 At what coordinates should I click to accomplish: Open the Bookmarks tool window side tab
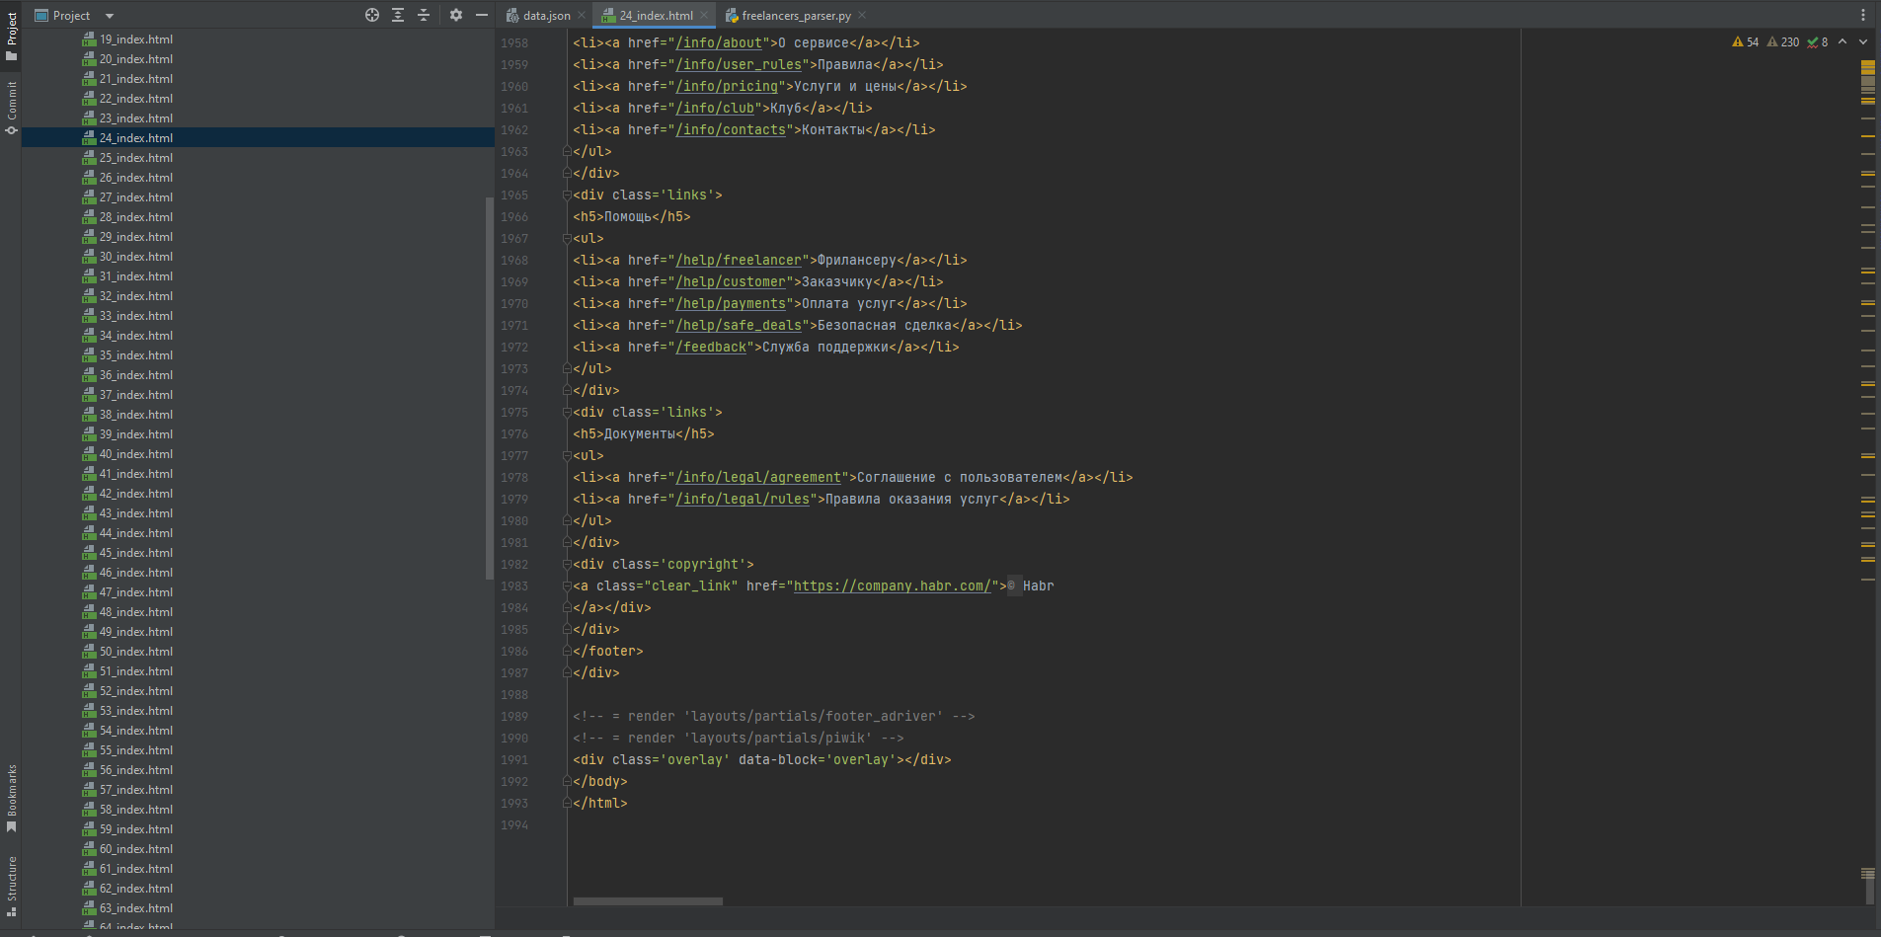(x=11, y=798)
